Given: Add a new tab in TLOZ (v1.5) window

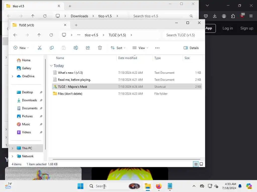Looking at the screenshot, I should (x=76, y=25).
